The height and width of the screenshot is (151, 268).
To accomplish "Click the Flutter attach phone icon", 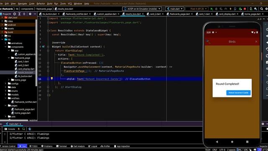I will (x=235, y=9).
